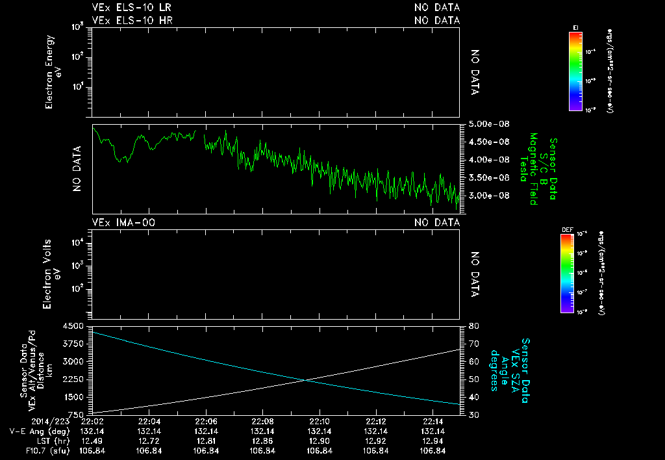Click the 22:14 time tick label
Viewport: 665px width, 460px height.
[433, 422]
